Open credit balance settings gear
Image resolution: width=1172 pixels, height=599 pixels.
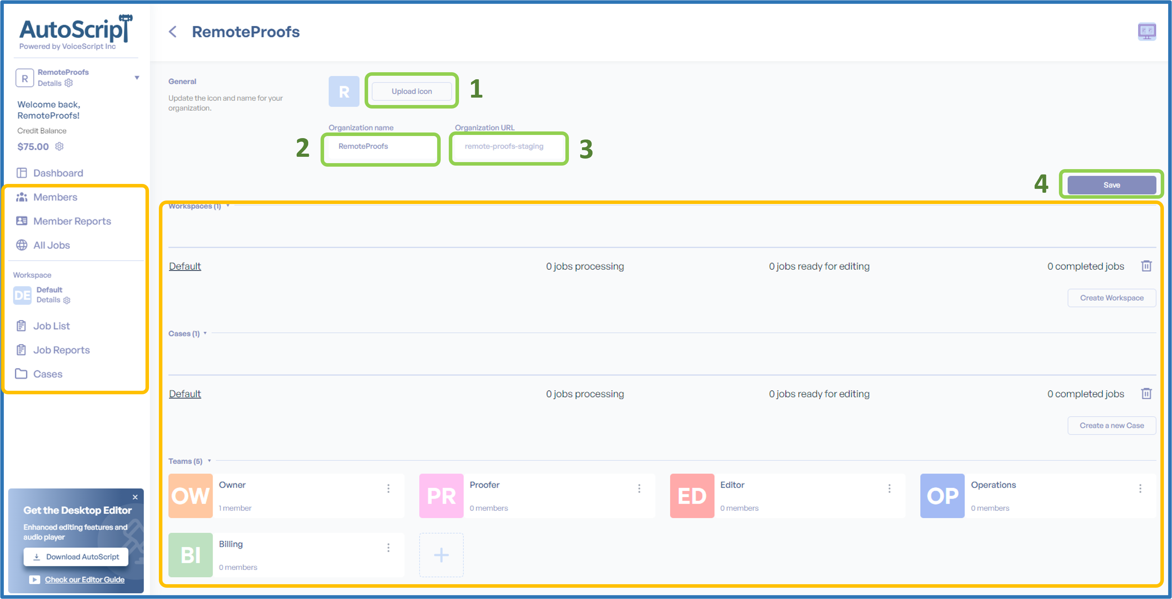tap(60, 147)
